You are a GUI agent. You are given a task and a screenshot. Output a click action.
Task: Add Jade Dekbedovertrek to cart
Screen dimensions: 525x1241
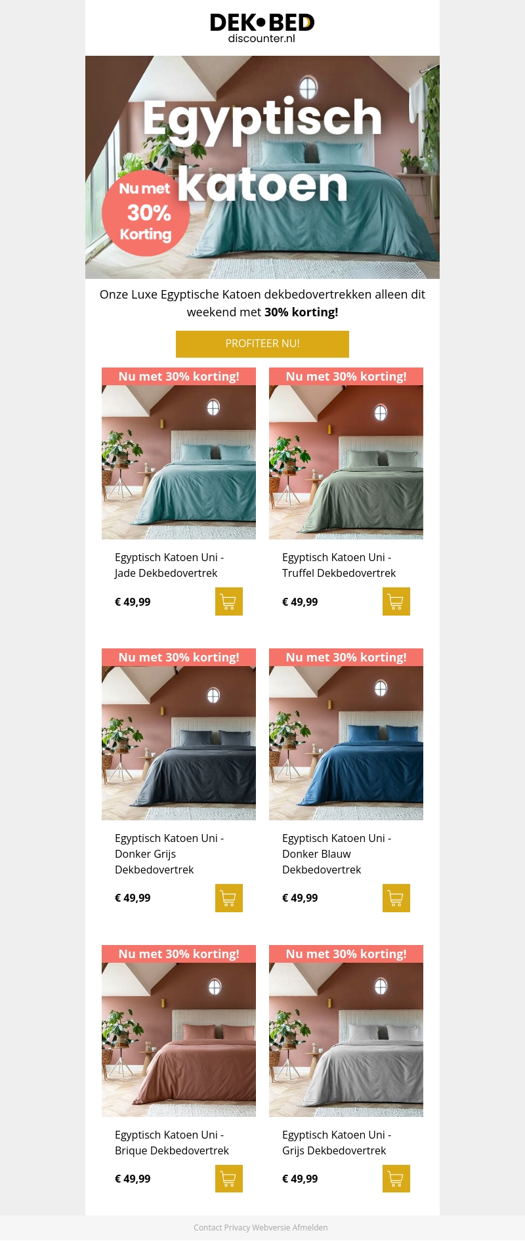229,602
